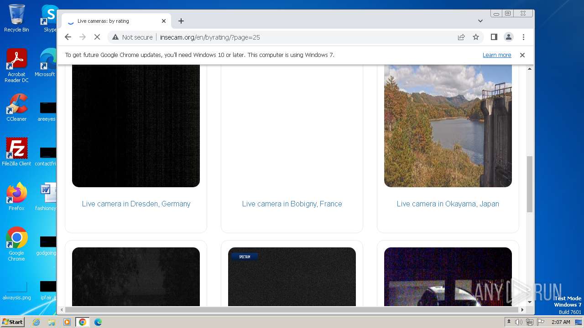This screenshot has width=584, height=328.
Task: Go back to the previous page
Action: point(68,37)
